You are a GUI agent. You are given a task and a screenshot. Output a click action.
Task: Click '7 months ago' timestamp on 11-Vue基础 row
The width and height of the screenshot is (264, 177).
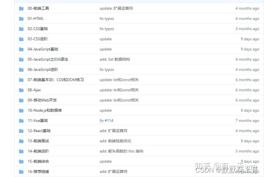pyautogui.click(x=247, y=121)
